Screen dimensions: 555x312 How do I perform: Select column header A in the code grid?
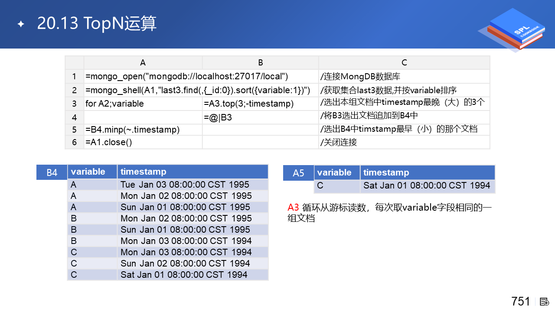coord(143,63)
